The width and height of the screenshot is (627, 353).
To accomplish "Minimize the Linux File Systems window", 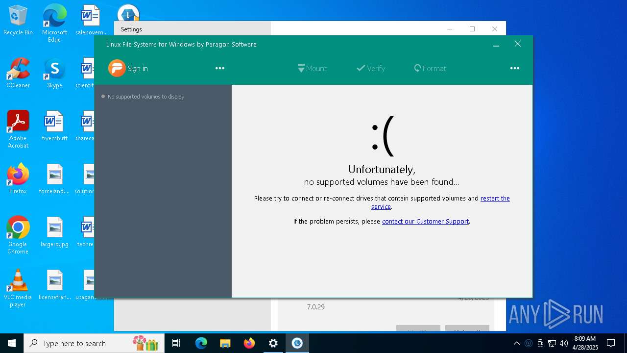I will [496, 44].
